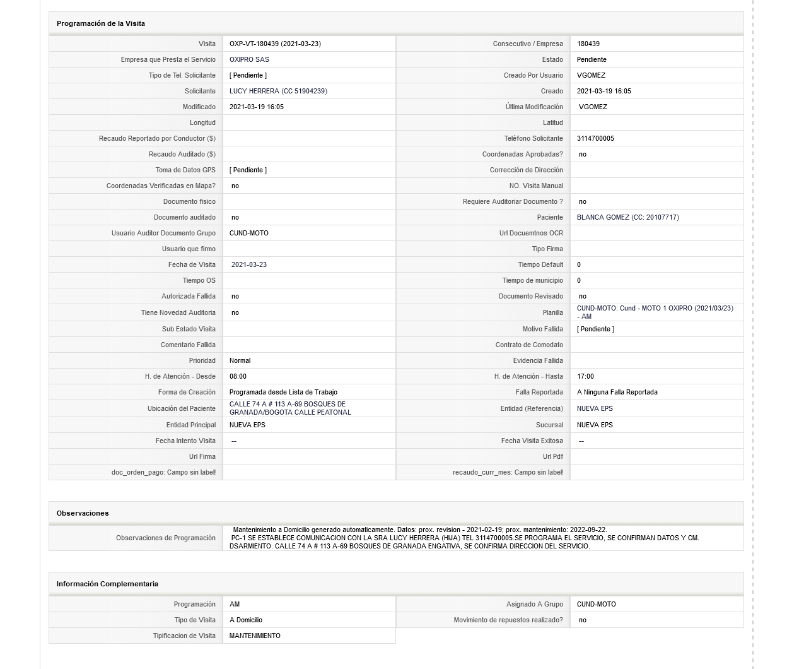
Task: Open requester link LUCY HERRERA (CC 51904239)
Action: [x=278, y=91]
